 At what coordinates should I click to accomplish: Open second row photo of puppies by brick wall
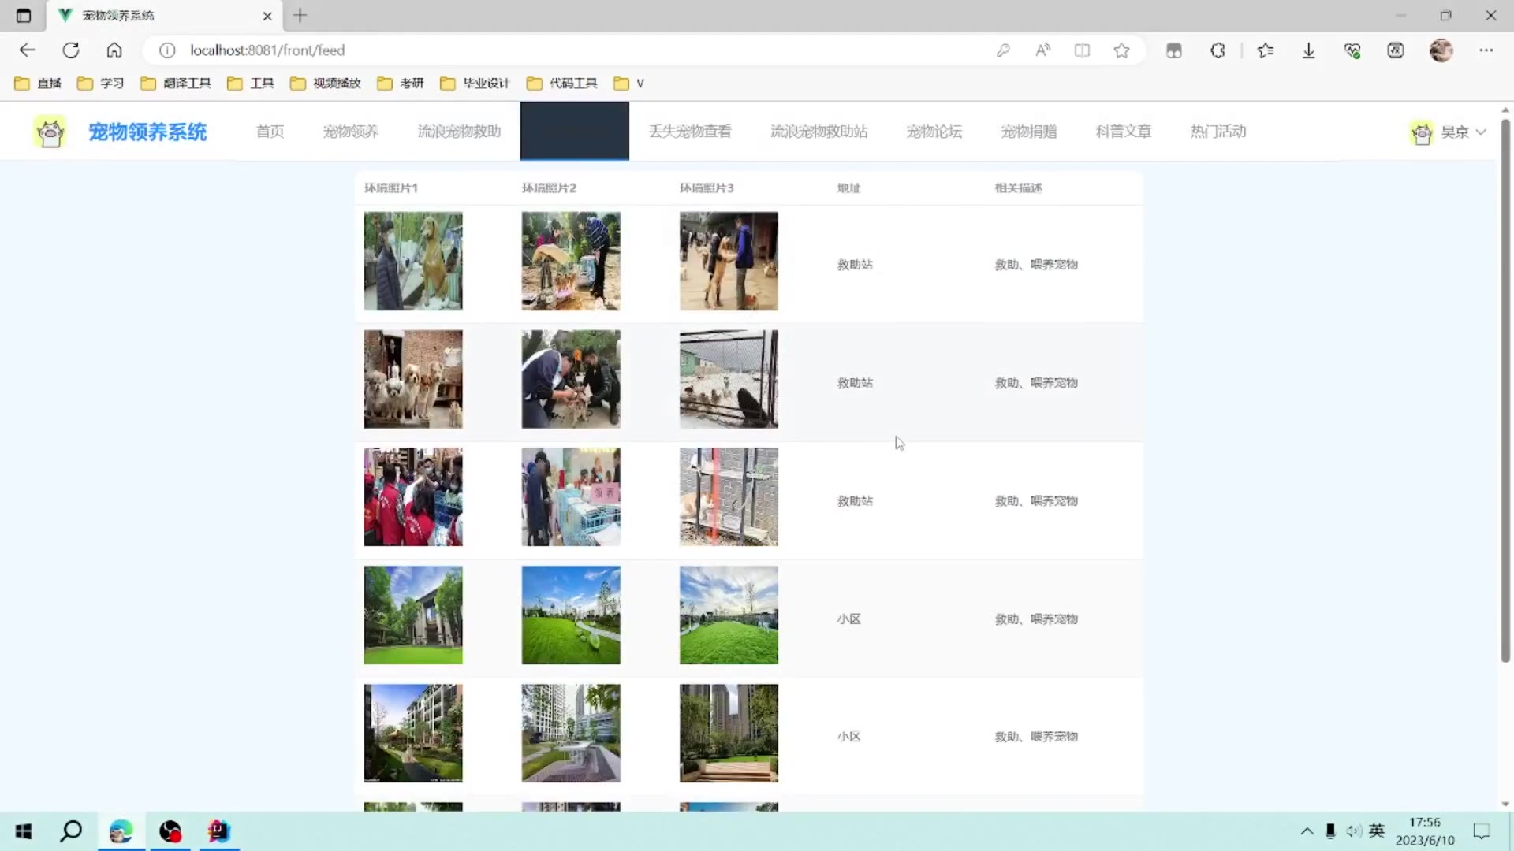click(413, 379)
